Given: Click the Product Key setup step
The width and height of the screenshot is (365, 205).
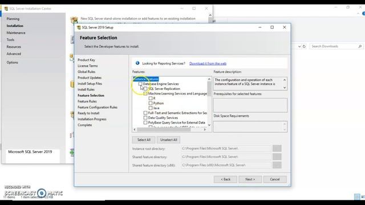Looking at the screenshot, I should click(86, 60).
